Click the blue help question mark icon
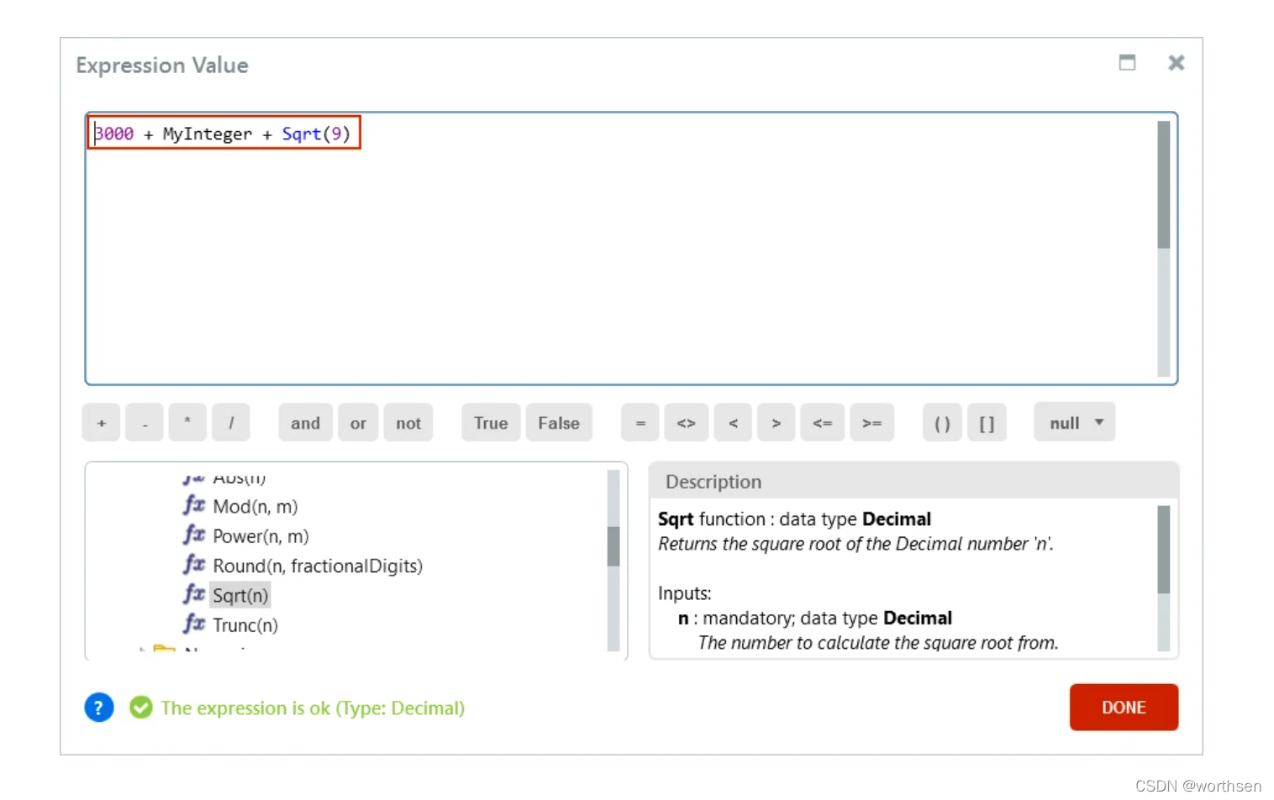The width and height of the screenshot is (1274, 800). click(x=98, y=708)
